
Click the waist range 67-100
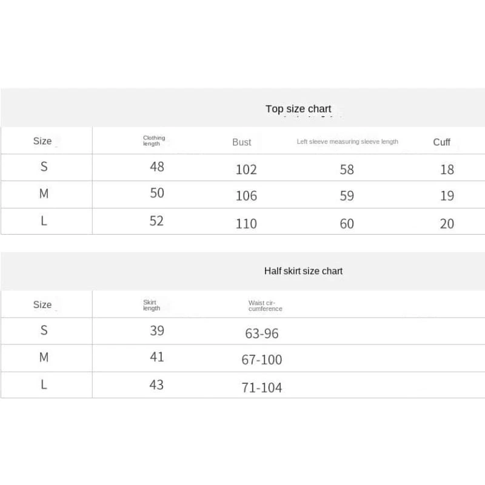[262, 360]
